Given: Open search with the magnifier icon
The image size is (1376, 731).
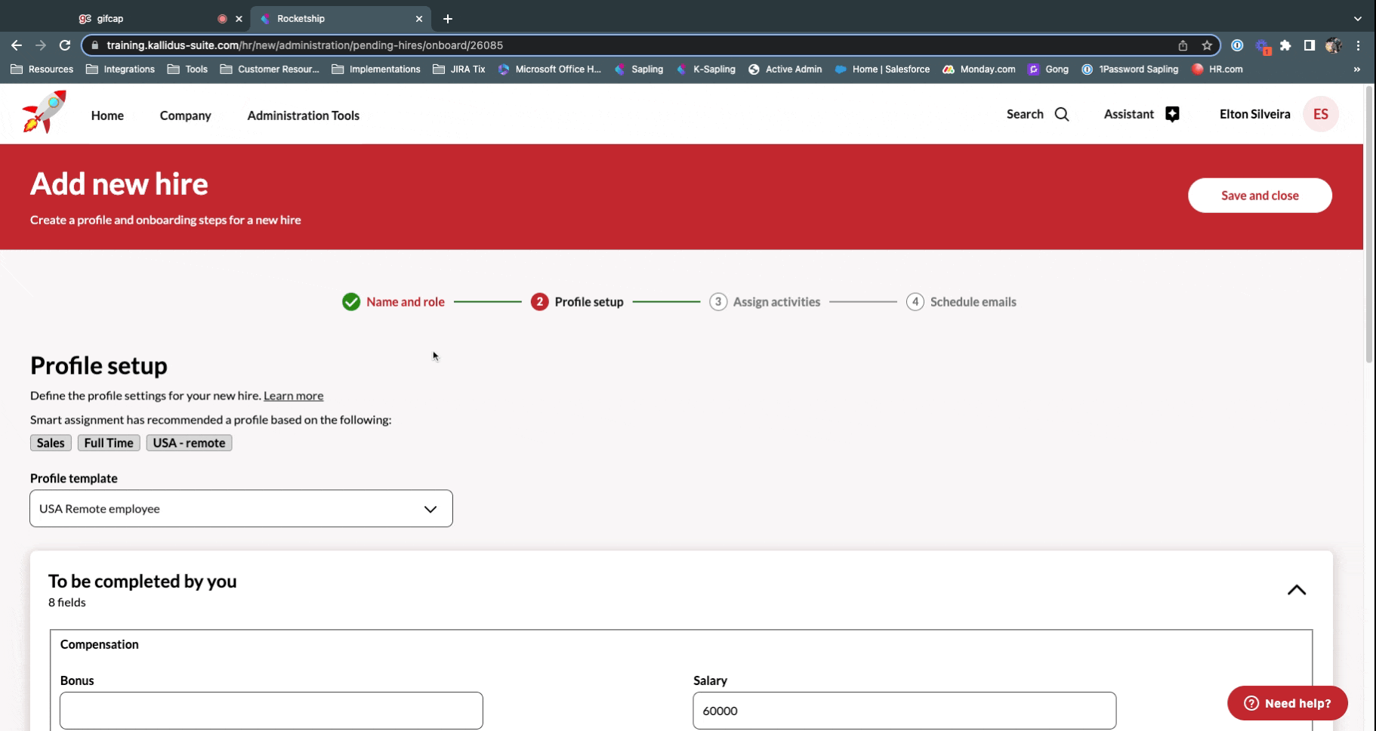Looking at the screenshot, I should [1061, 115].
